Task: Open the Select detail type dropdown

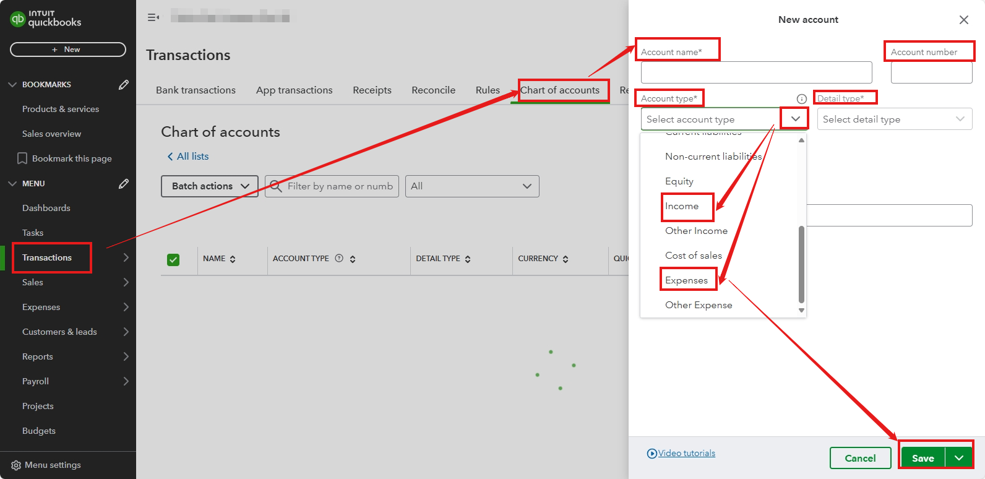Action: click(x=895, y=119)
